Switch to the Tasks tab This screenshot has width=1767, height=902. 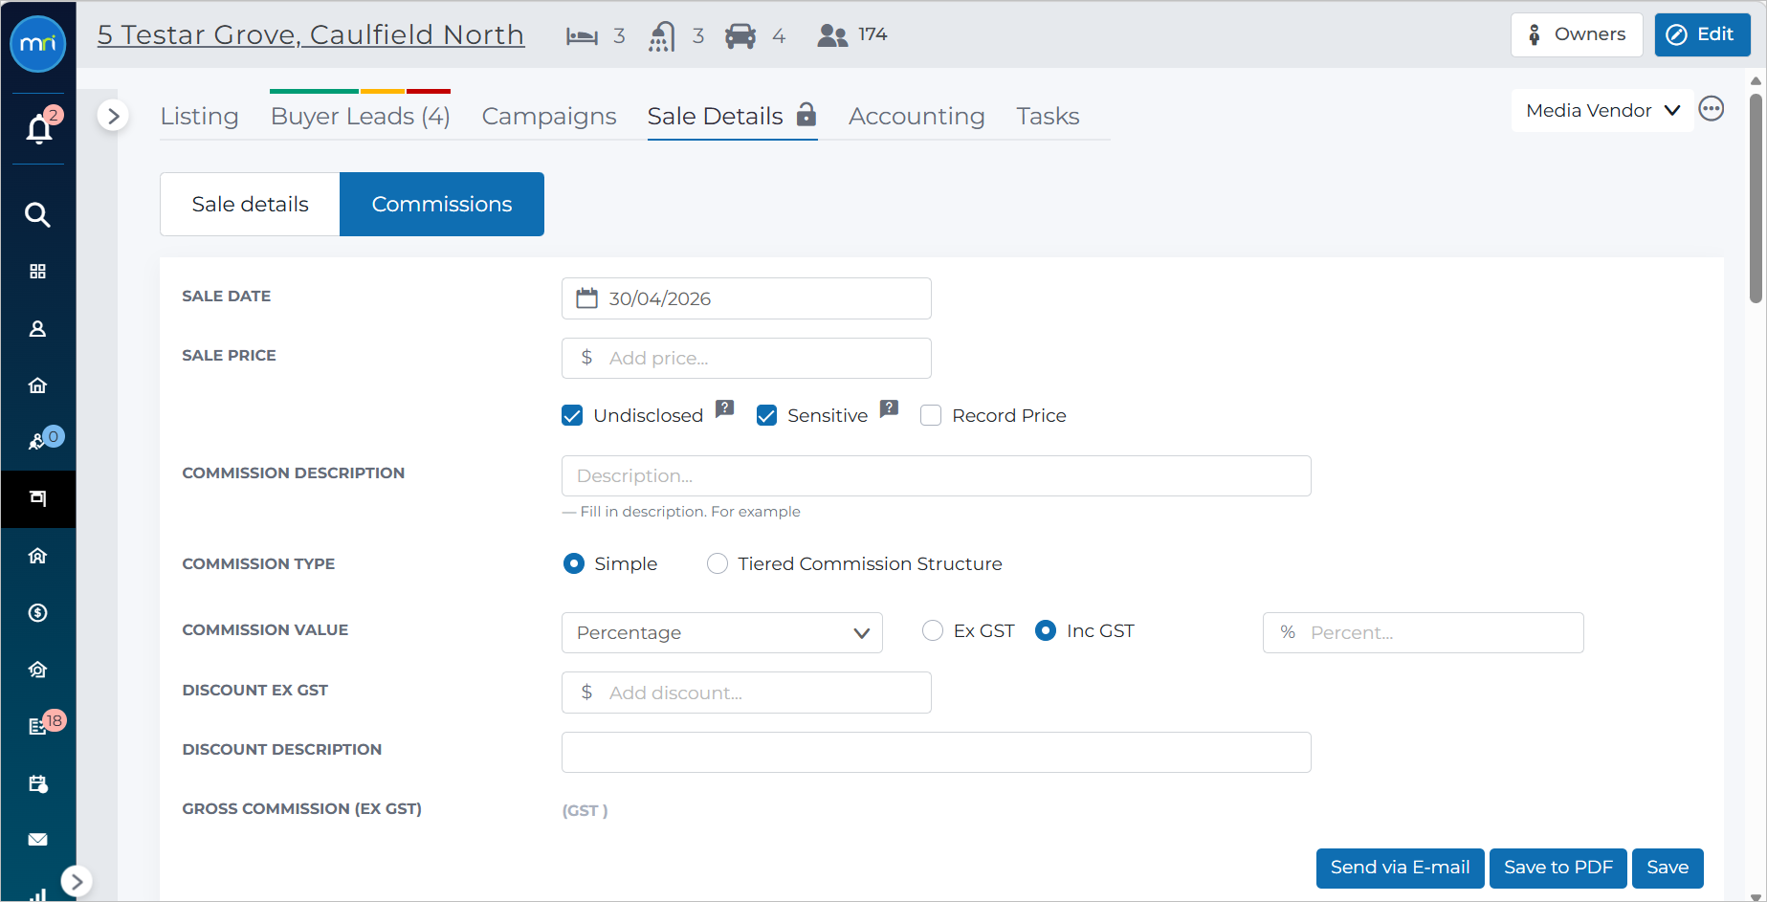point(1048,116)
